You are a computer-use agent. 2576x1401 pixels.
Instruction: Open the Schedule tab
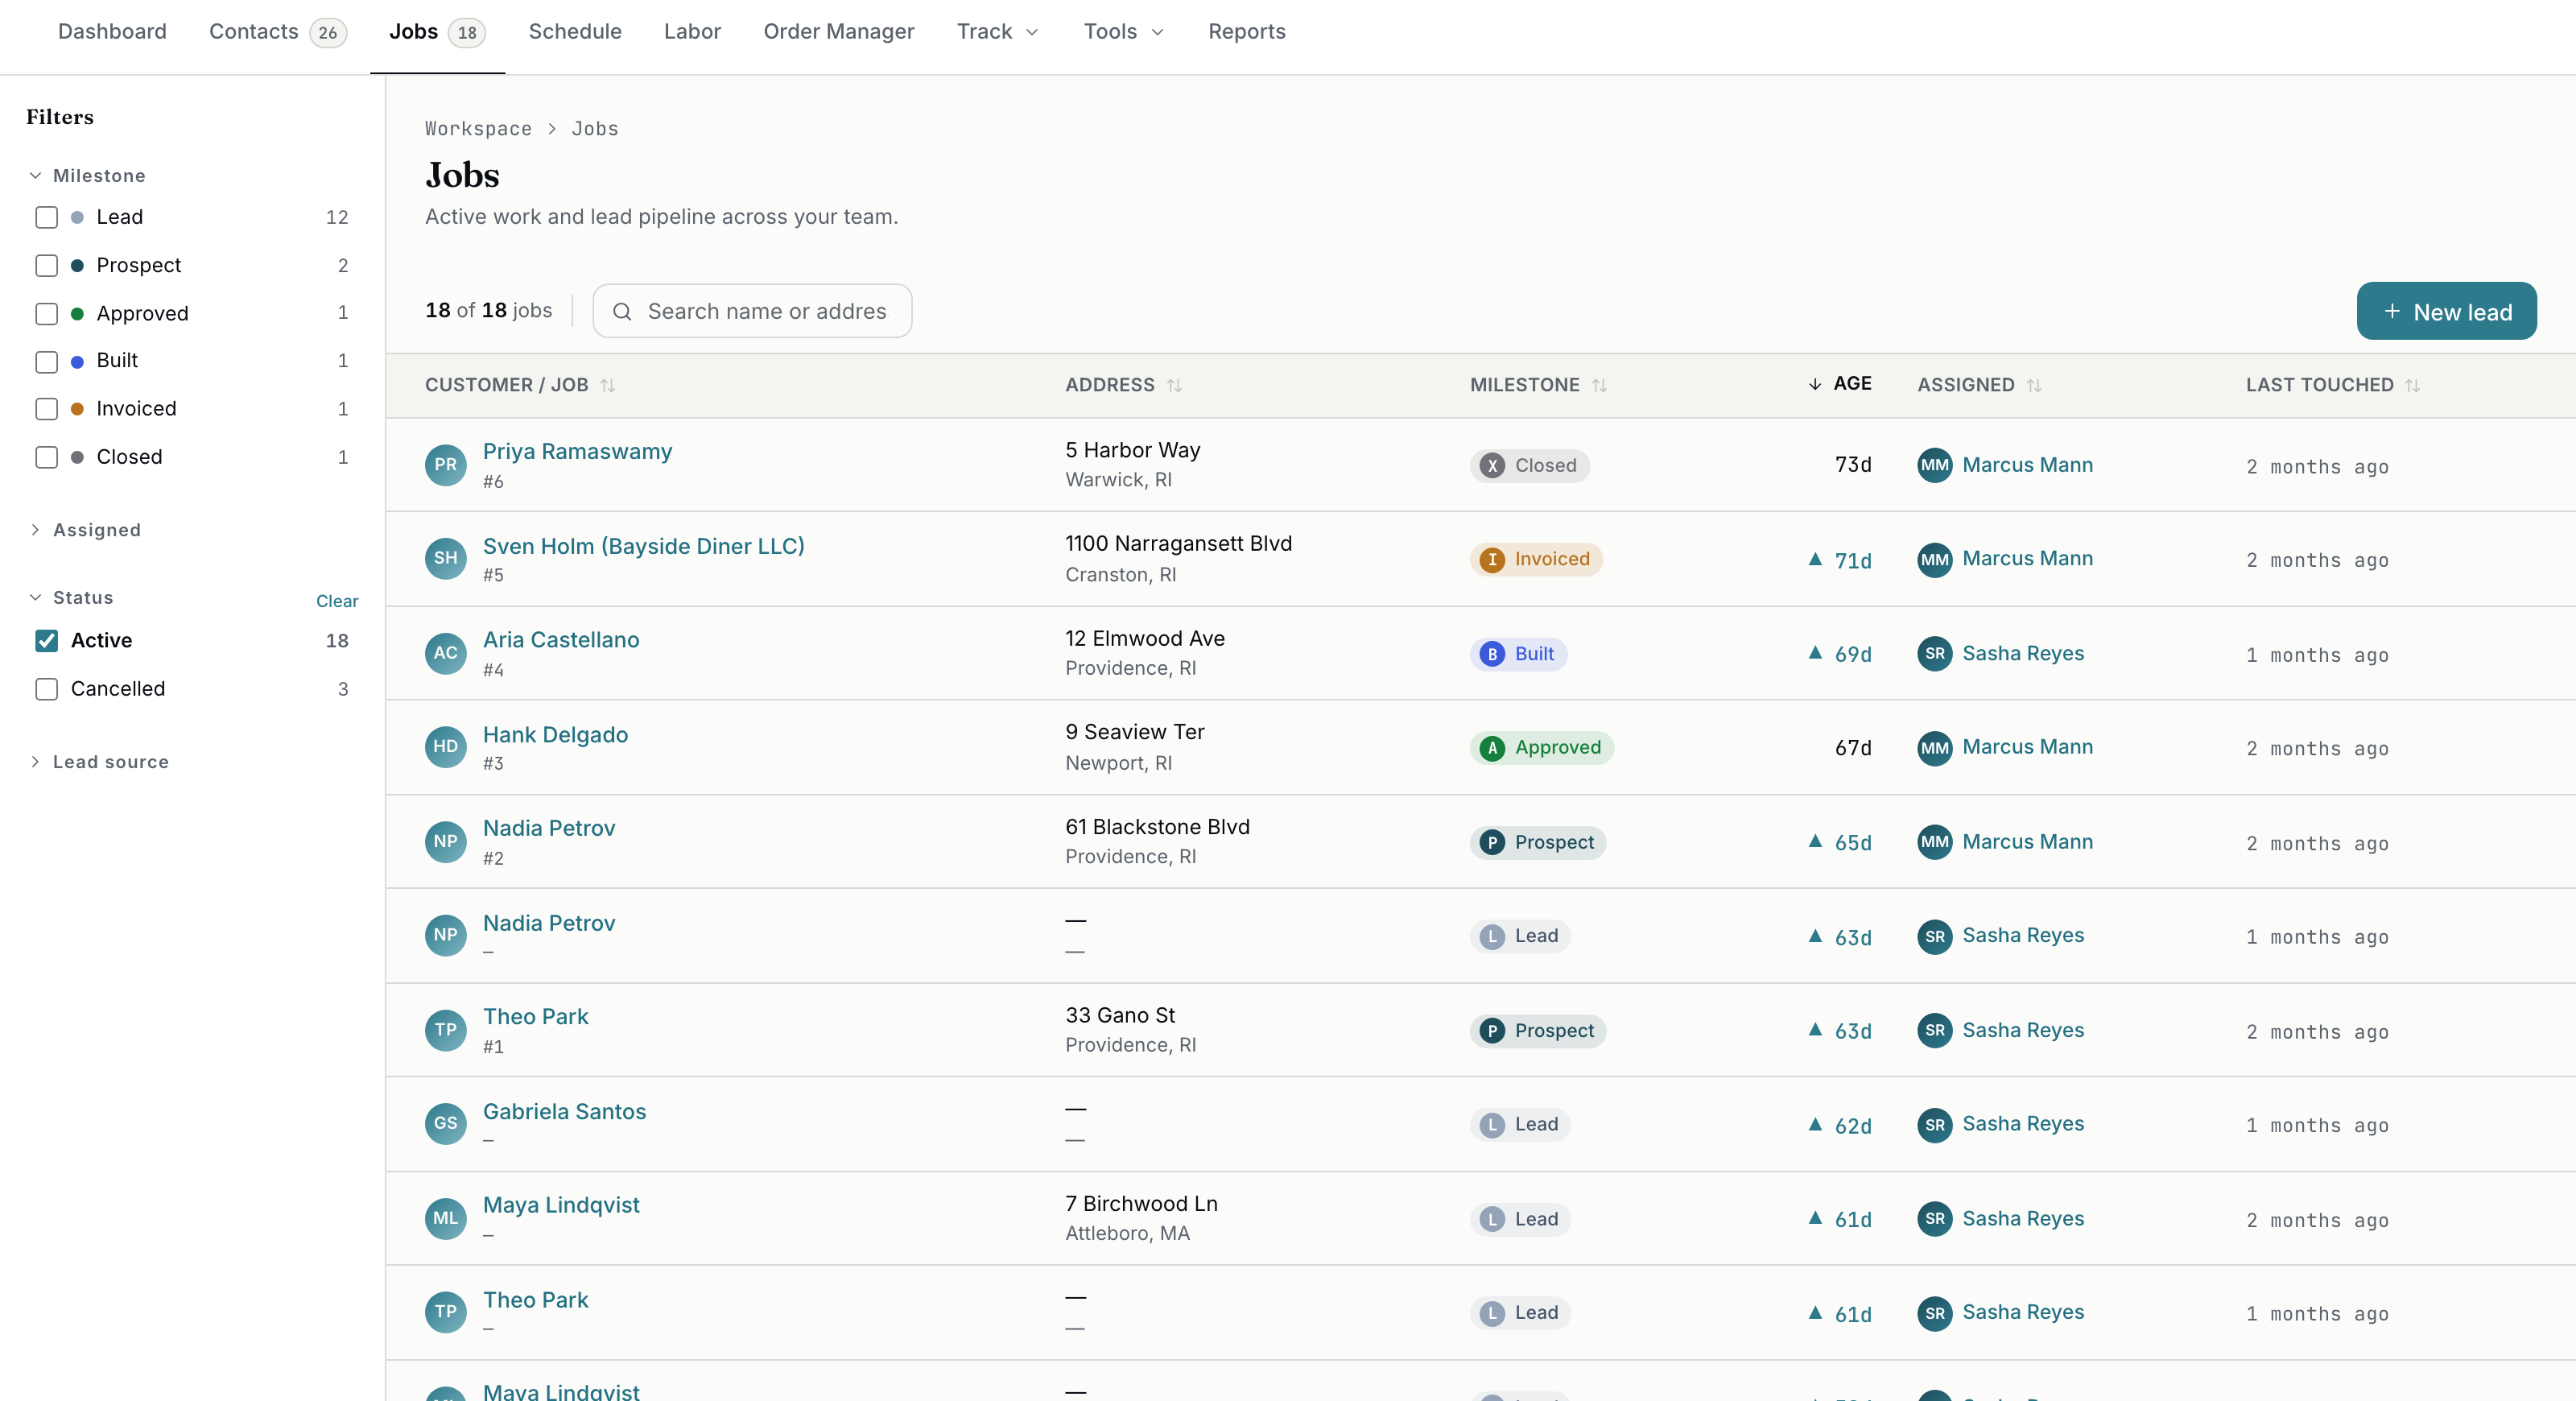pyautogui.click(x=575, y=32)
